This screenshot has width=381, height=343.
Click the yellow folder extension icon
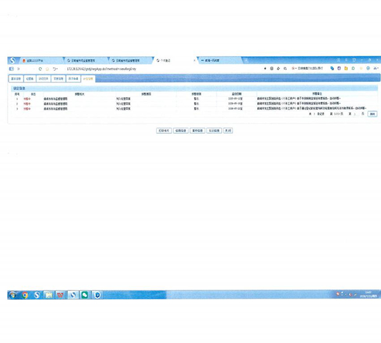[346, 68]
